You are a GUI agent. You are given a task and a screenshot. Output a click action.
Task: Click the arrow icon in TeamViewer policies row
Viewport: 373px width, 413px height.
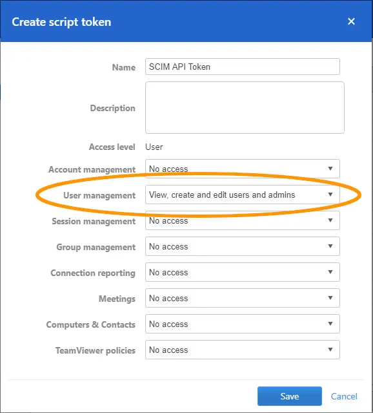point(330,349)
